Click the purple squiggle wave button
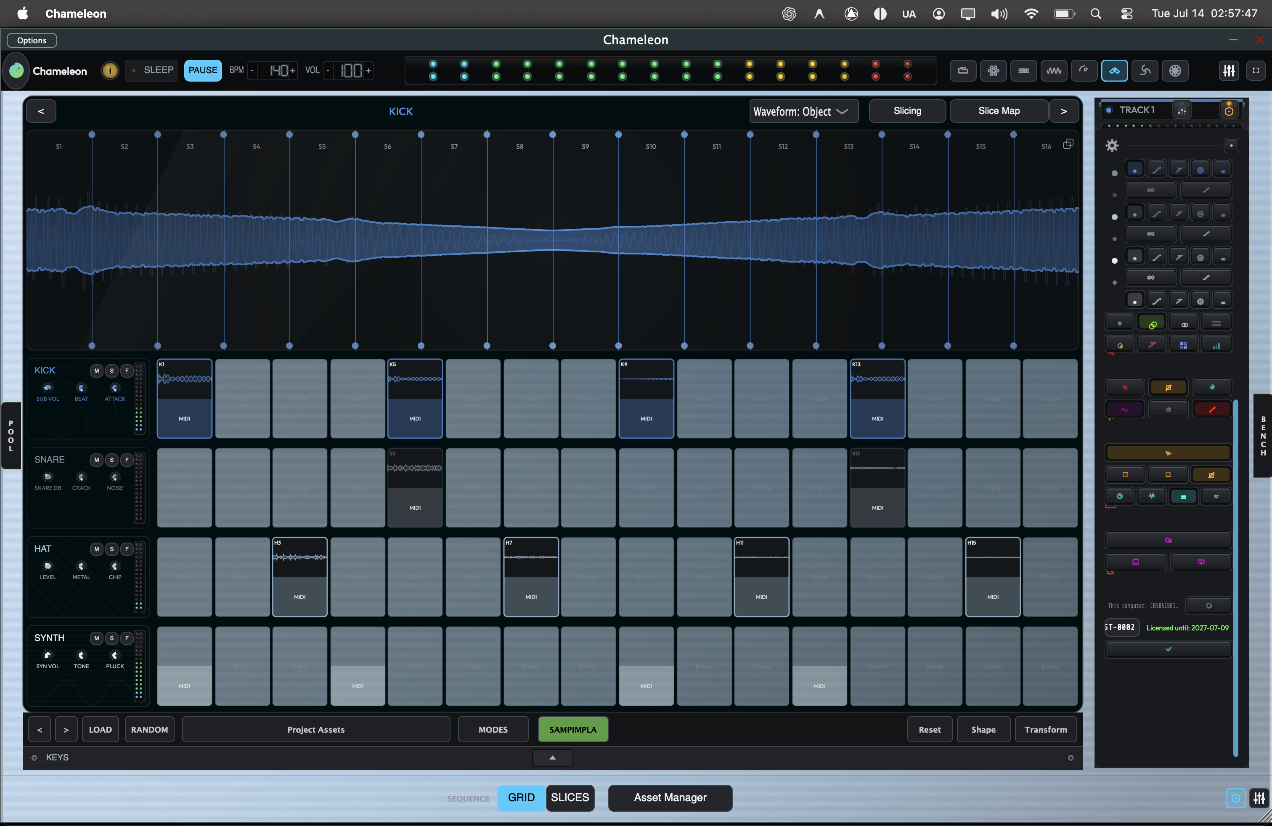 (x=1124, y=410)
